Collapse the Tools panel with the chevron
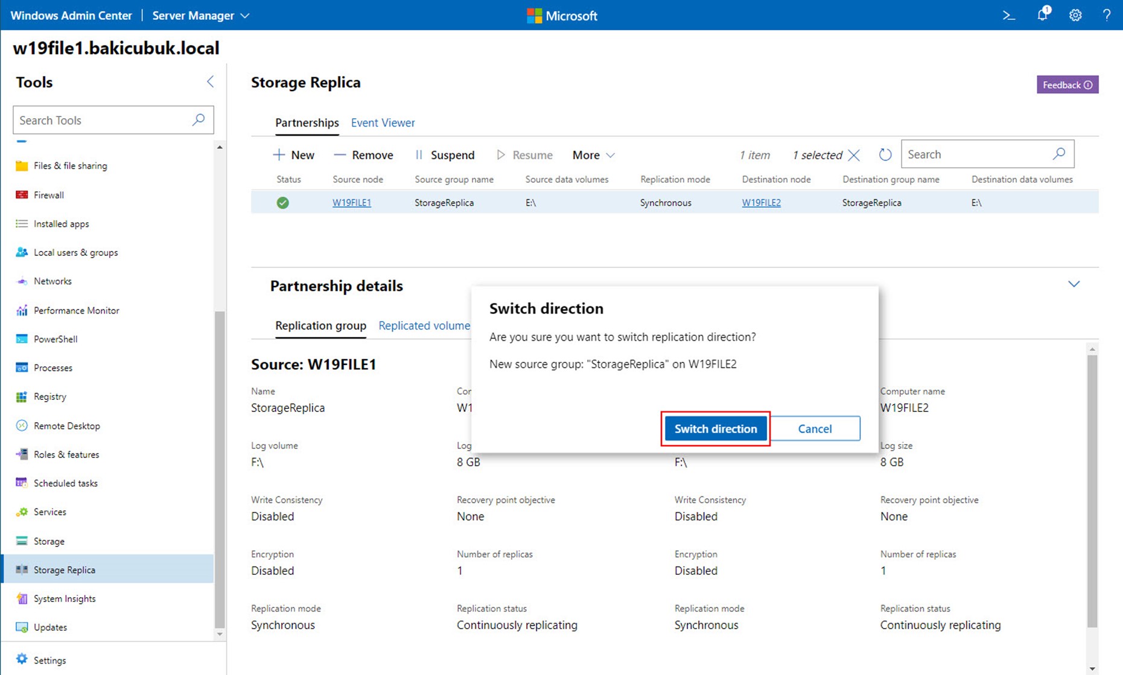This screenshot has height=675, width=1123. click(x=210, y=81)
